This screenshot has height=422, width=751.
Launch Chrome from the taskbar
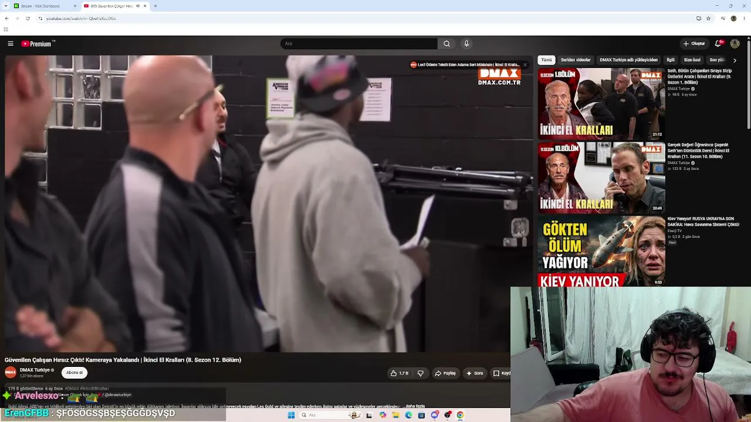pyautogui.click(x=460, y=415)
